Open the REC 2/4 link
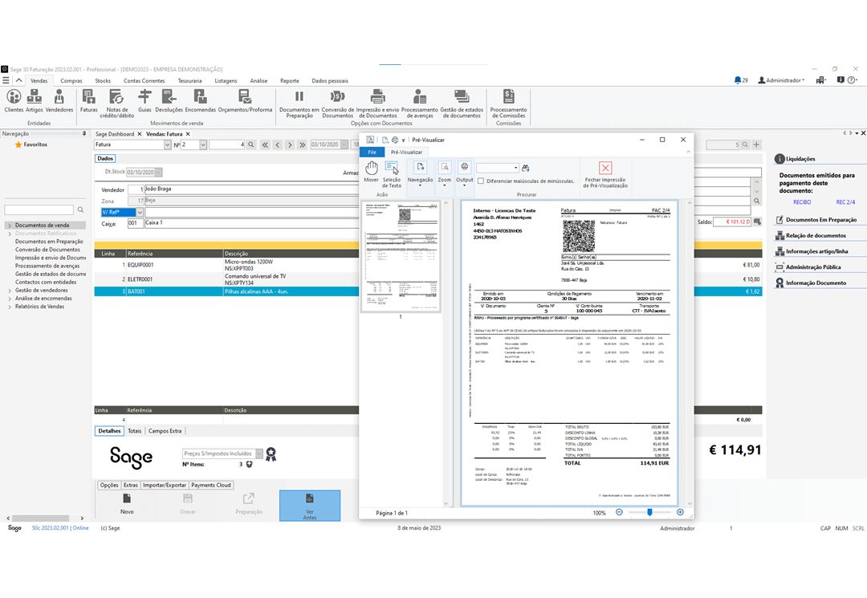Viewport: 867px width, 598px height. point(845,202)
